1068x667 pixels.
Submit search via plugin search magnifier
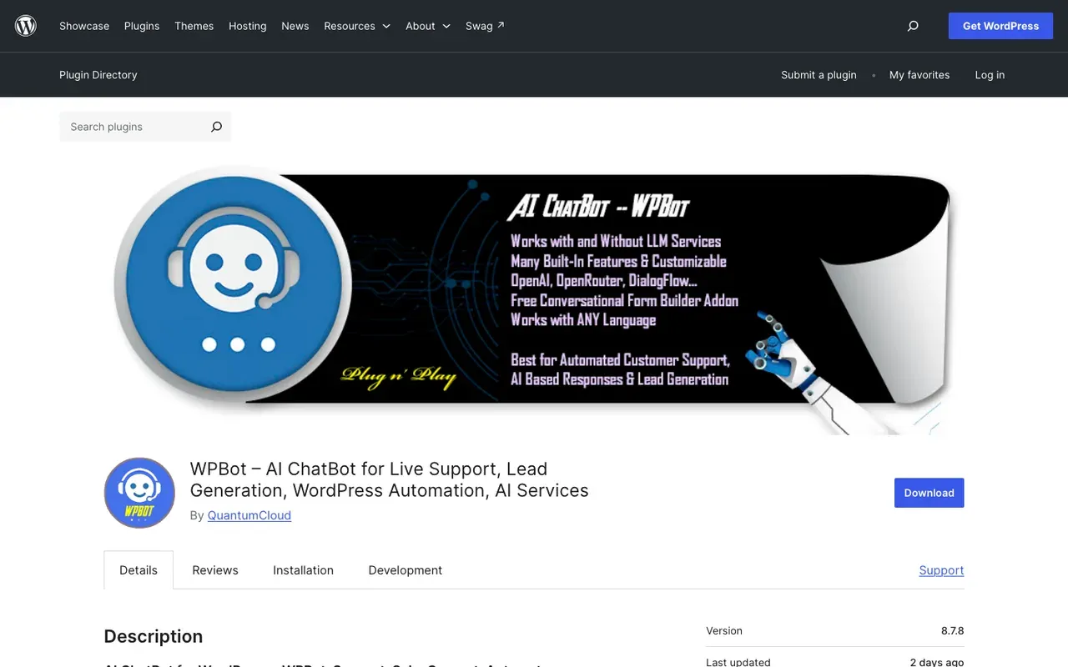(x=216, y=127)
